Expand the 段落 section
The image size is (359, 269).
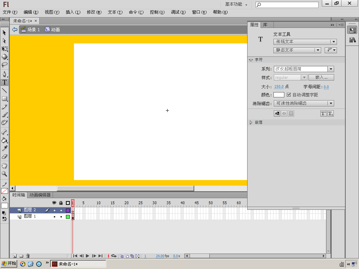[x=251, y=122]
